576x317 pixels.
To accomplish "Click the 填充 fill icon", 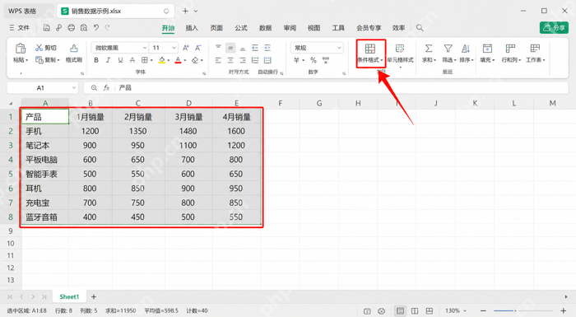I will 487,49.
